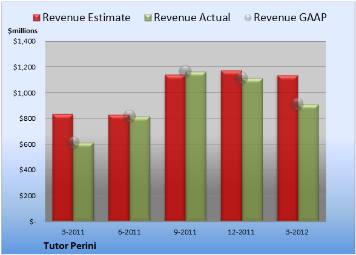Select the green actual bar for 3-2012
356x255 pixels.
[x=308, y=163]
